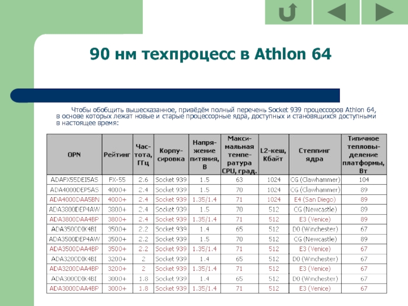Click cell 'ADAFX55DEI5AS'

click(x=74, y=180)
